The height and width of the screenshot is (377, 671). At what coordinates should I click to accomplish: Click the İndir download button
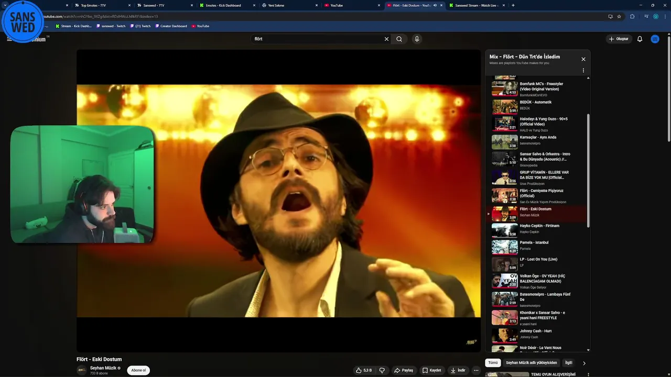458,370
